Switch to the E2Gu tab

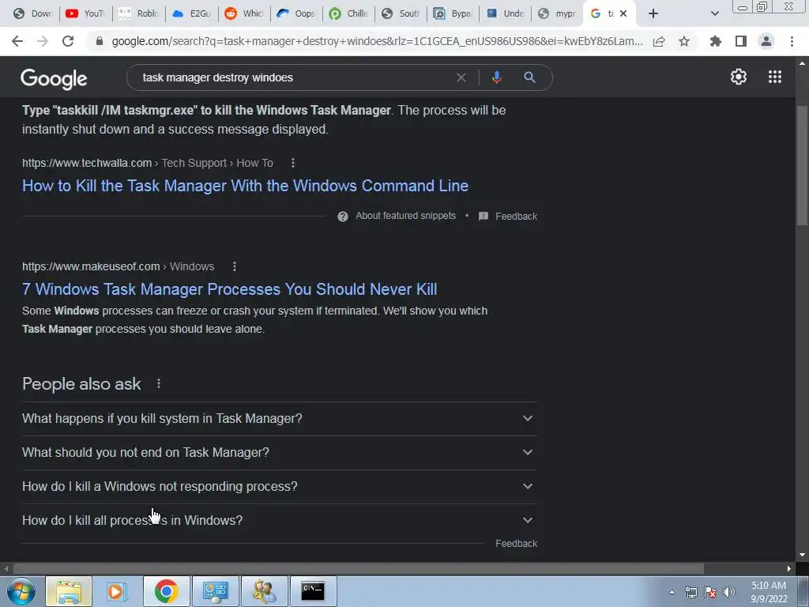(191, 13)
